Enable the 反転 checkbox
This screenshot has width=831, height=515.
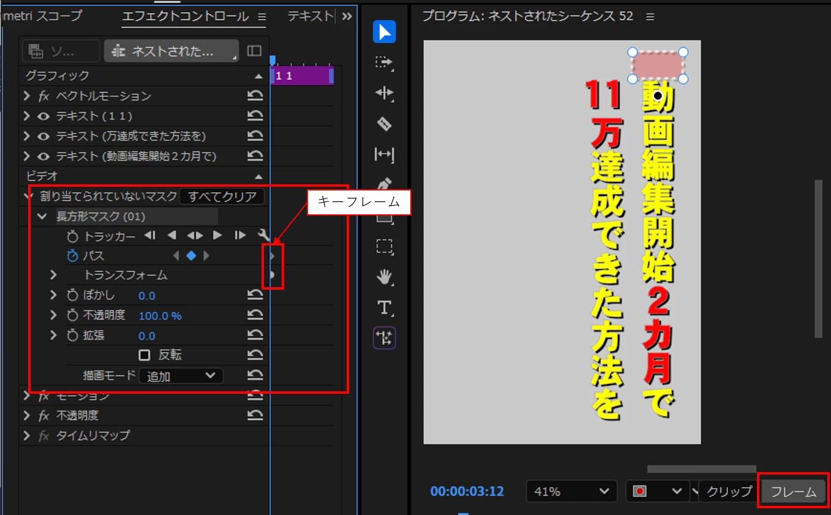[x=145, y=355]
